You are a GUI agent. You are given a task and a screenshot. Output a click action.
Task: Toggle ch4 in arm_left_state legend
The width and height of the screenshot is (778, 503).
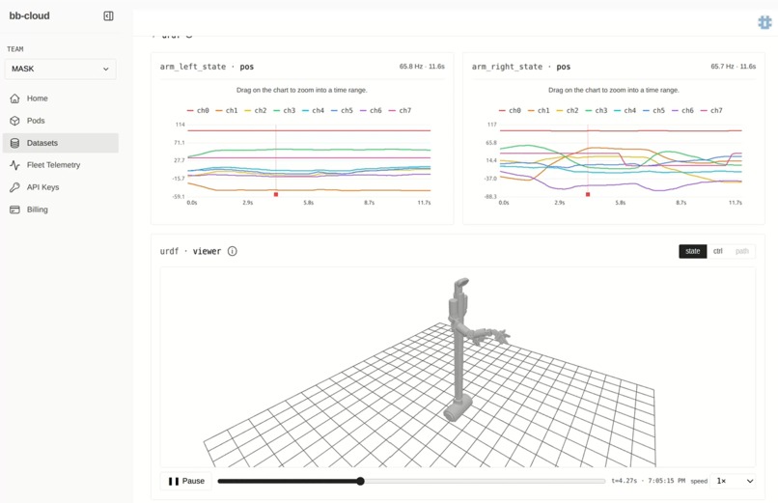coord(313,111)
